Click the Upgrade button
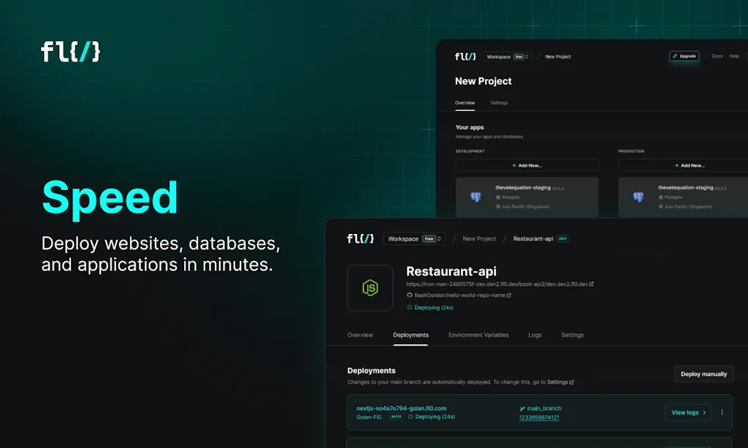 pos(684,56)
